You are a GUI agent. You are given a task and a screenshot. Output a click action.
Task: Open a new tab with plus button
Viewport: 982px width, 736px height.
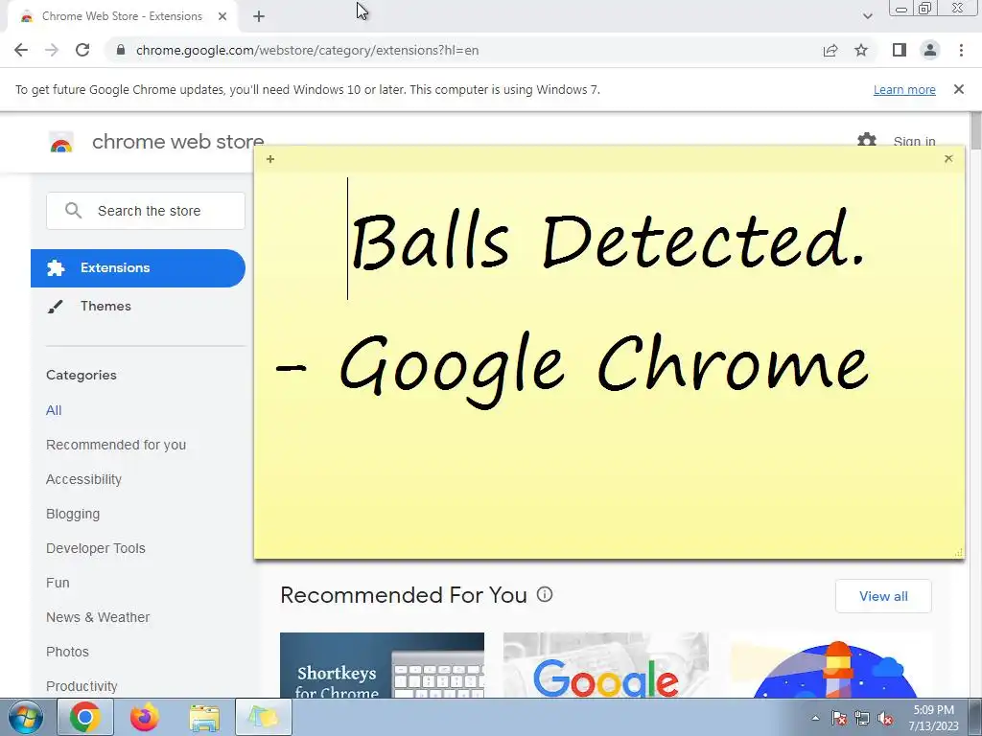[259, 16]
